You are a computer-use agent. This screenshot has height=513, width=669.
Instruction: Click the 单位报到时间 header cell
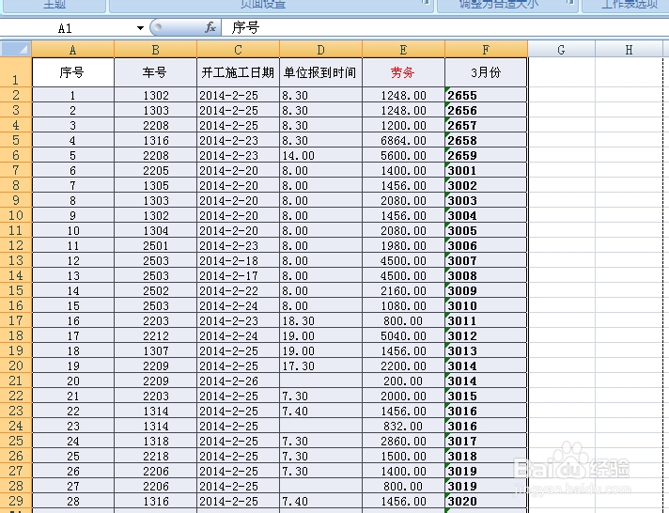(320, 72)
